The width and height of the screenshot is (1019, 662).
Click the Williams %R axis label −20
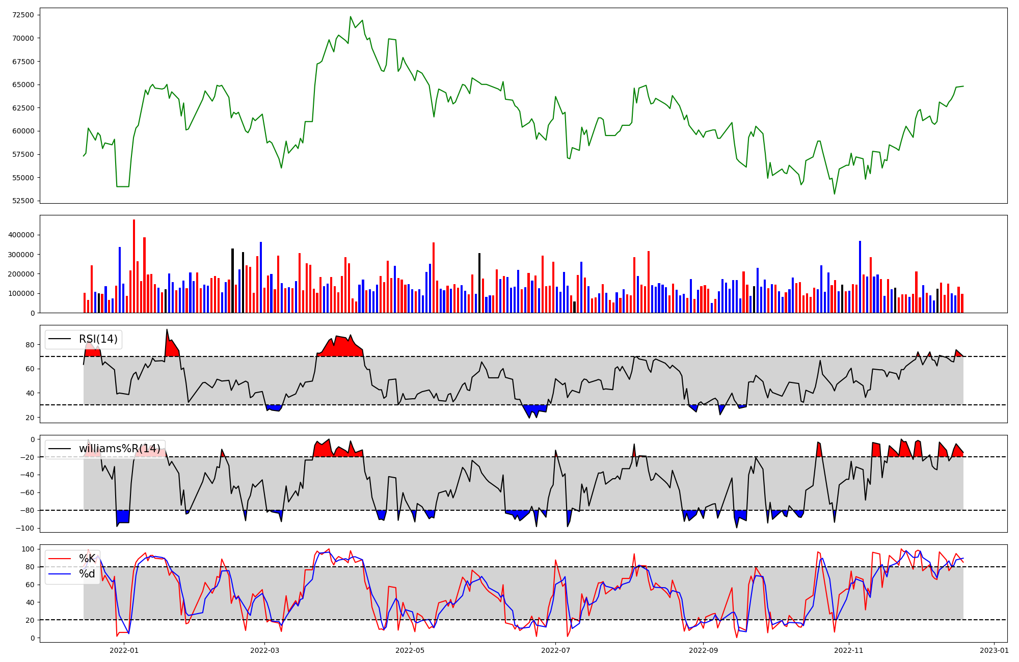[x=26, y=457]
